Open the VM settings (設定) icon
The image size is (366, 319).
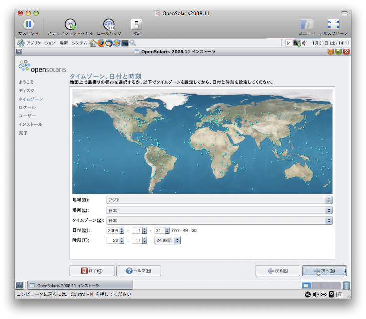tap(136, 24)
